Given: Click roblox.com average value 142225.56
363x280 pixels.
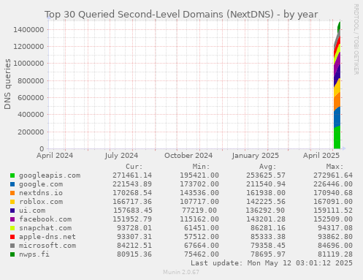Looking at the screenshot, I should [x=266, y=202].
